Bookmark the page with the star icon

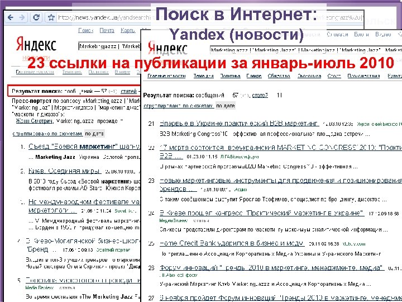51,17
